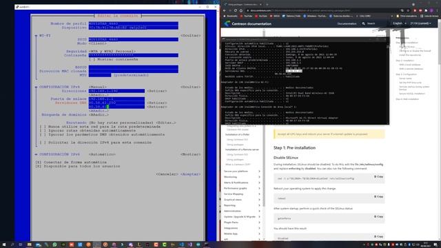Open IPv6 <Automático> method selector
Screen dimensions: 441x248
(102, 154)
